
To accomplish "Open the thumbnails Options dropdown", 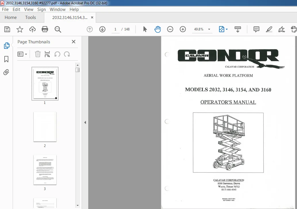I will tap(22, 54).
